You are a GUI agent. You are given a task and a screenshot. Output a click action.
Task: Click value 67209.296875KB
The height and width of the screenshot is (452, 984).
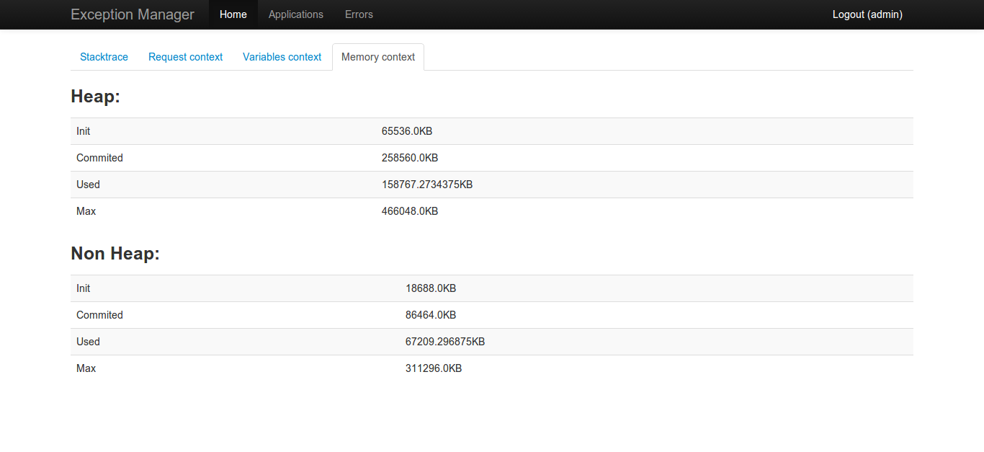[445, 342]
